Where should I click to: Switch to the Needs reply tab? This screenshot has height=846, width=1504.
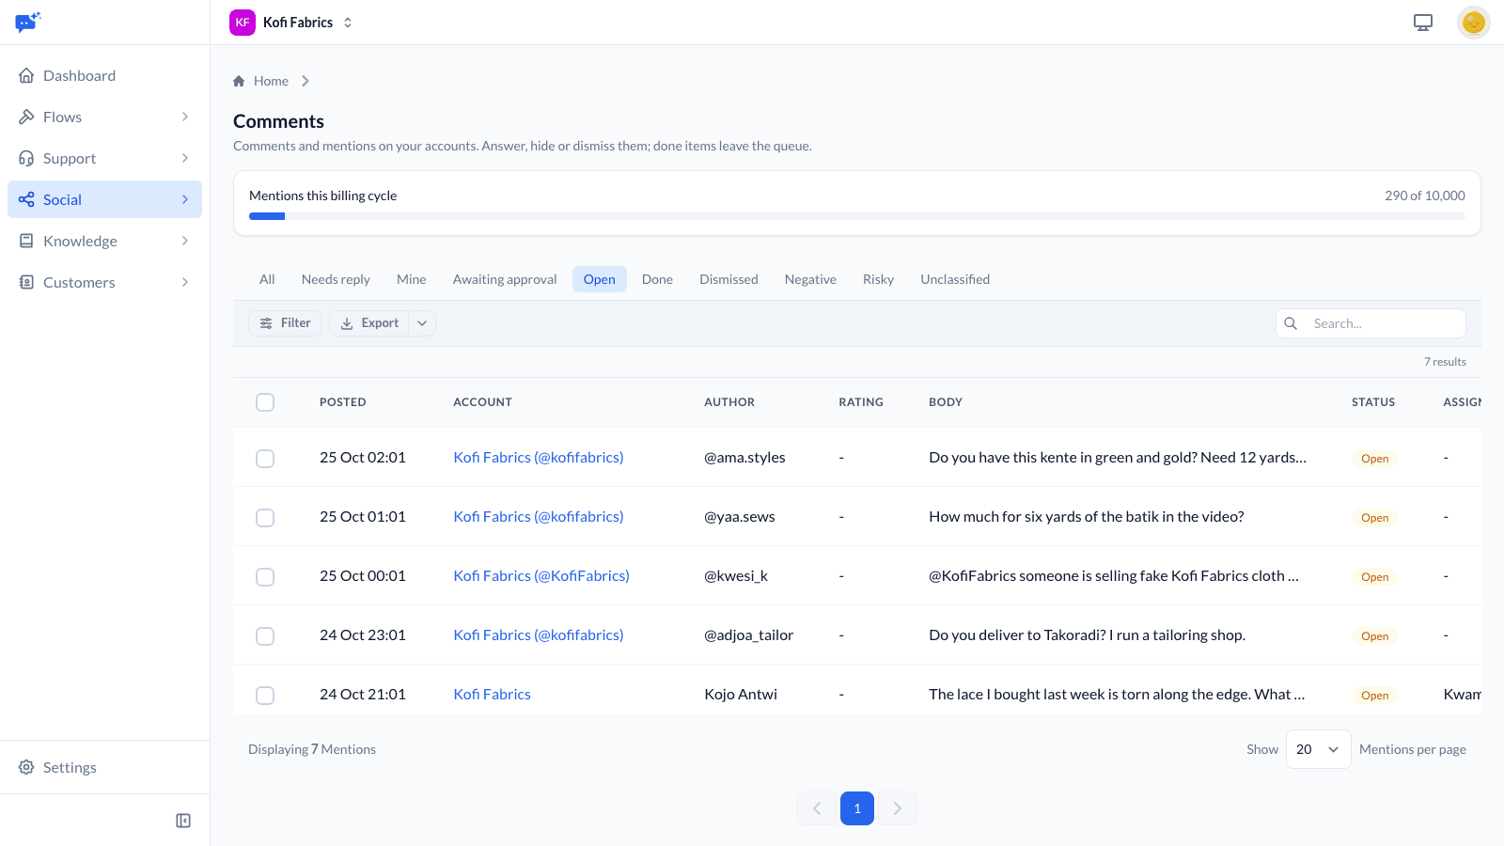336,279
